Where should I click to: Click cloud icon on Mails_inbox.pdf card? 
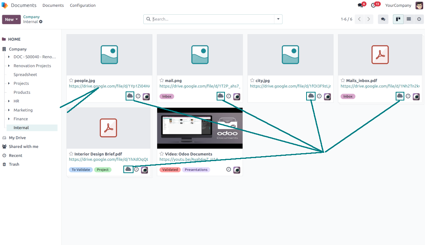[400, 96]
